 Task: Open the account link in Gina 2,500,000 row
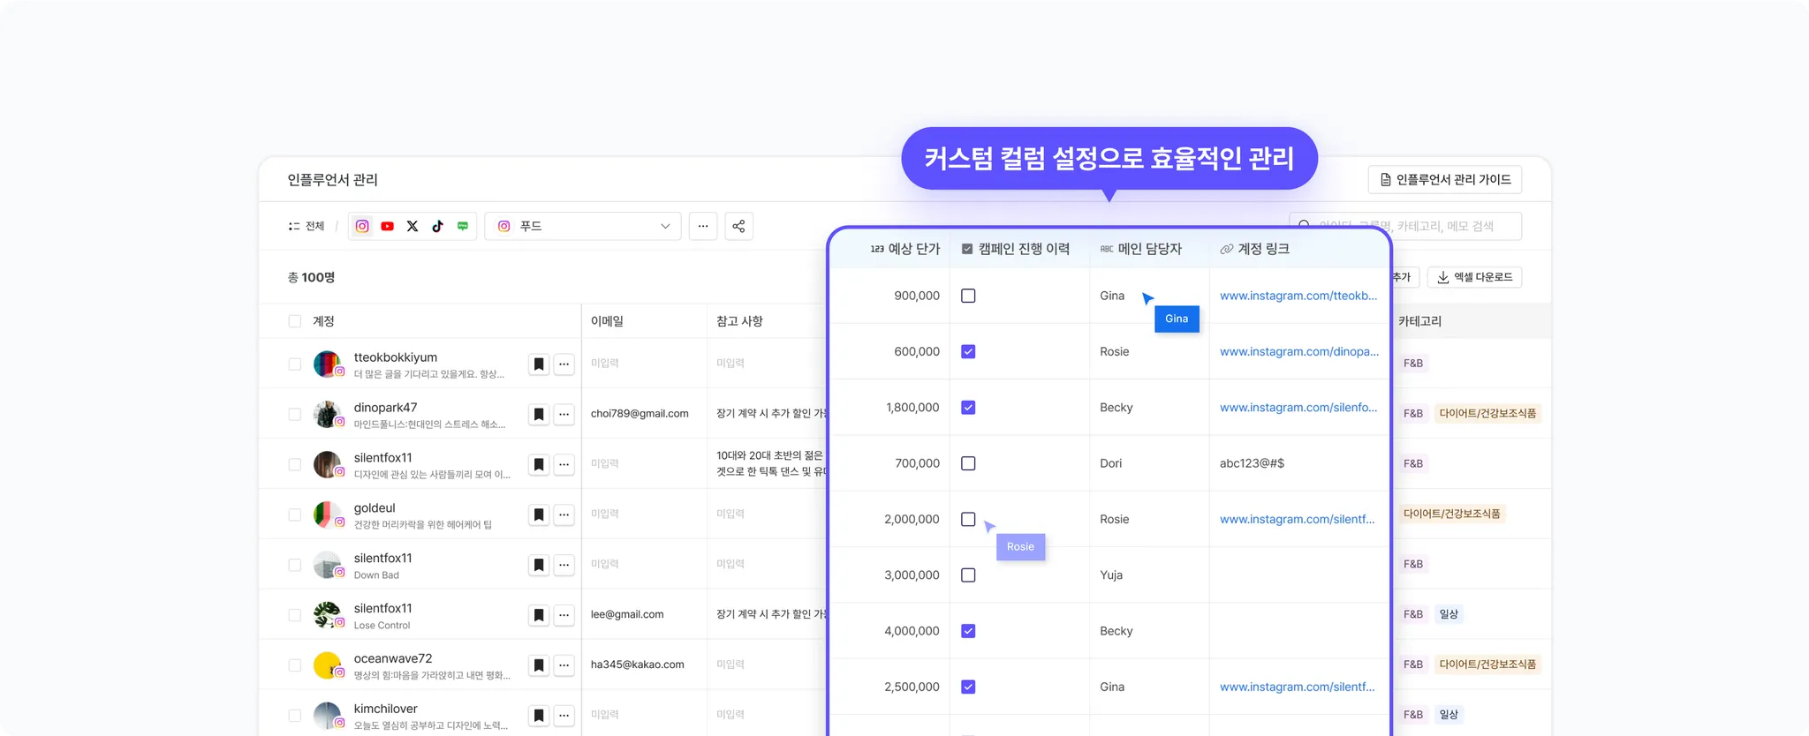1297,687
